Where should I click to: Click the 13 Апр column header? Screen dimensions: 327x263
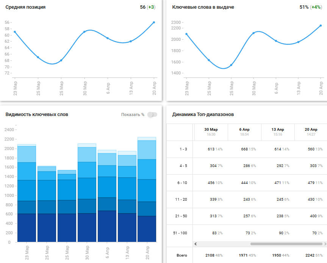(x=278, y=132)
